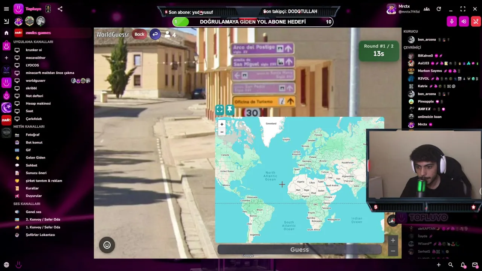The width and height of the screenshot is (482, 271).
Task: Click the refresh icon in header
Action: click(x=439, y=9)
